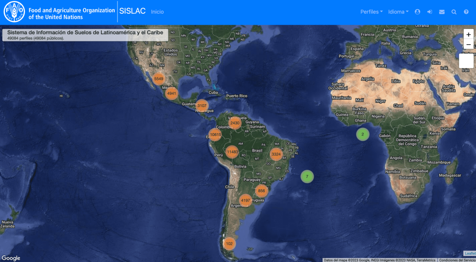Open the help question mark icon
The width and height of the screenshot is (476, 262).
pos(466,12)
